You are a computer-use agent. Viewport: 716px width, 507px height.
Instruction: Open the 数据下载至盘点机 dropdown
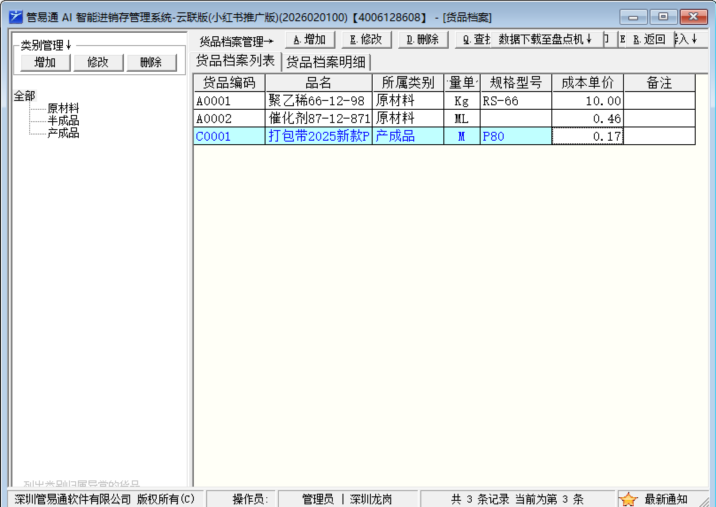(546, 40)
